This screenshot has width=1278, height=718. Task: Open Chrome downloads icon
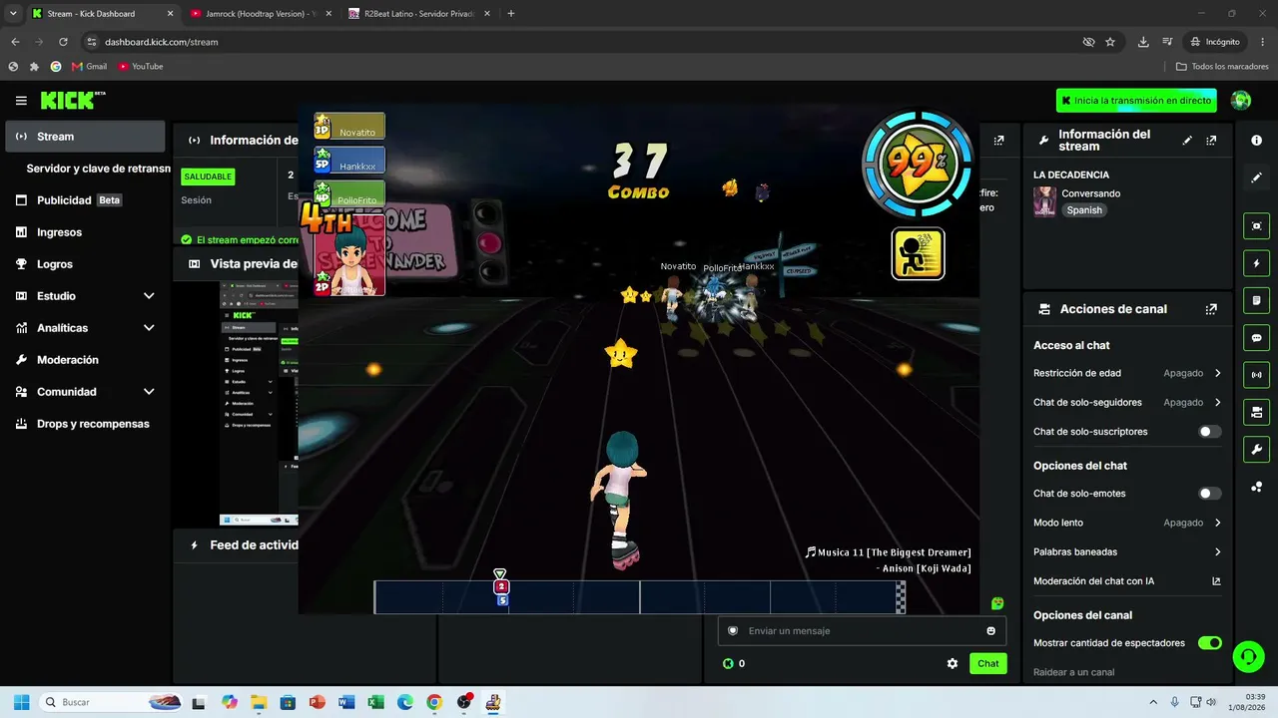coord(1143,42)
